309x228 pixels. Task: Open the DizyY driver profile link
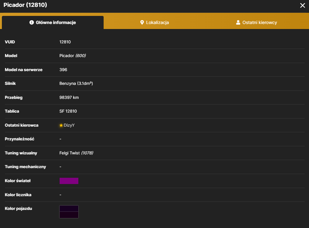pyautogui.click(x=69, y=125)
